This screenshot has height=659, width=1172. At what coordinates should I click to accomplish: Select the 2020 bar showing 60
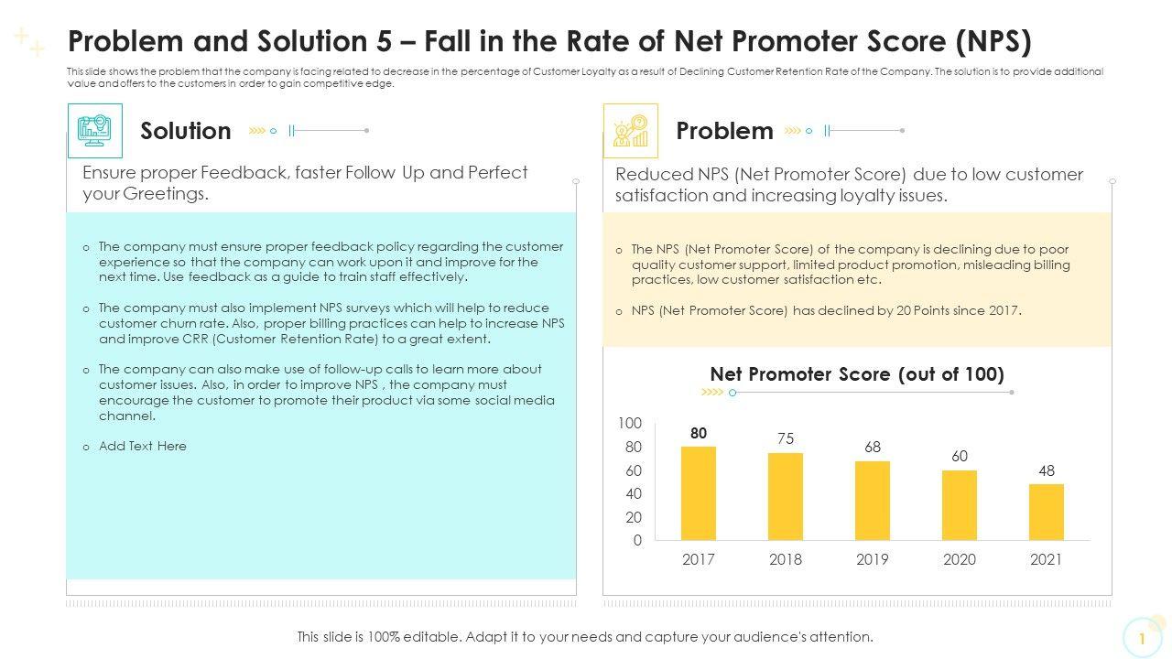(960, 505)
